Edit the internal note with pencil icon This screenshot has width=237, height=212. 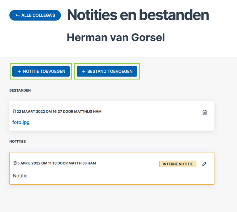204,164
